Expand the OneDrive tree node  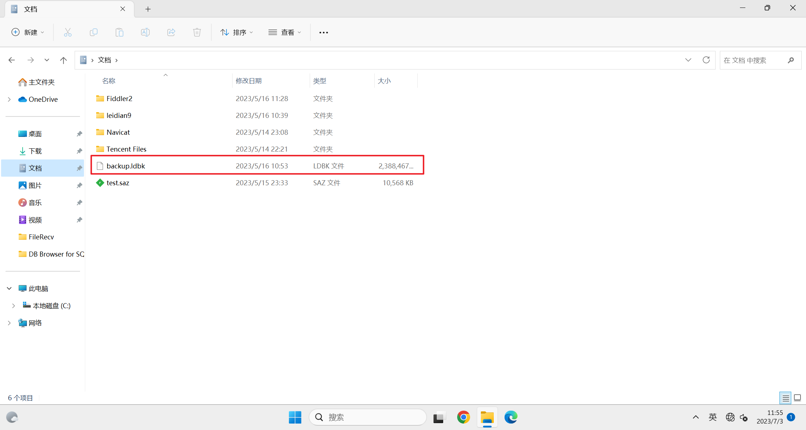pos(9,99)
